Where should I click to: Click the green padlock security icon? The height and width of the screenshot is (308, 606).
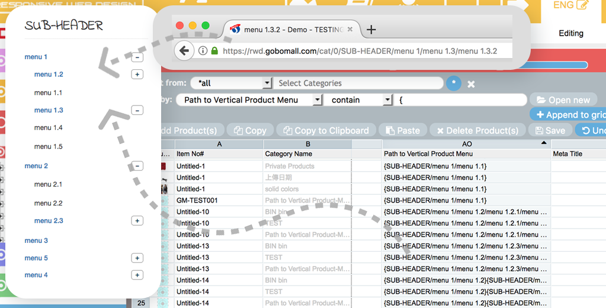[x=214, y=51]
